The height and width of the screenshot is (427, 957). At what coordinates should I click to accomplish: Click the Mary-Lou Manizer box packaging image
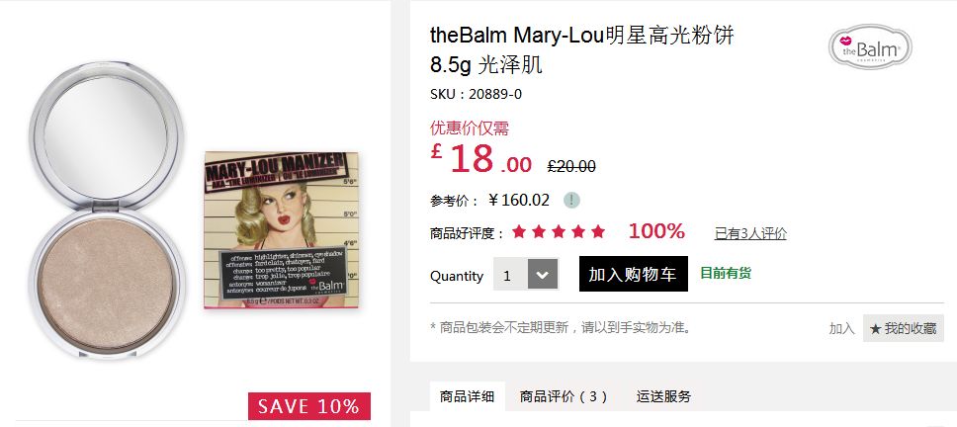coord(282,230)
